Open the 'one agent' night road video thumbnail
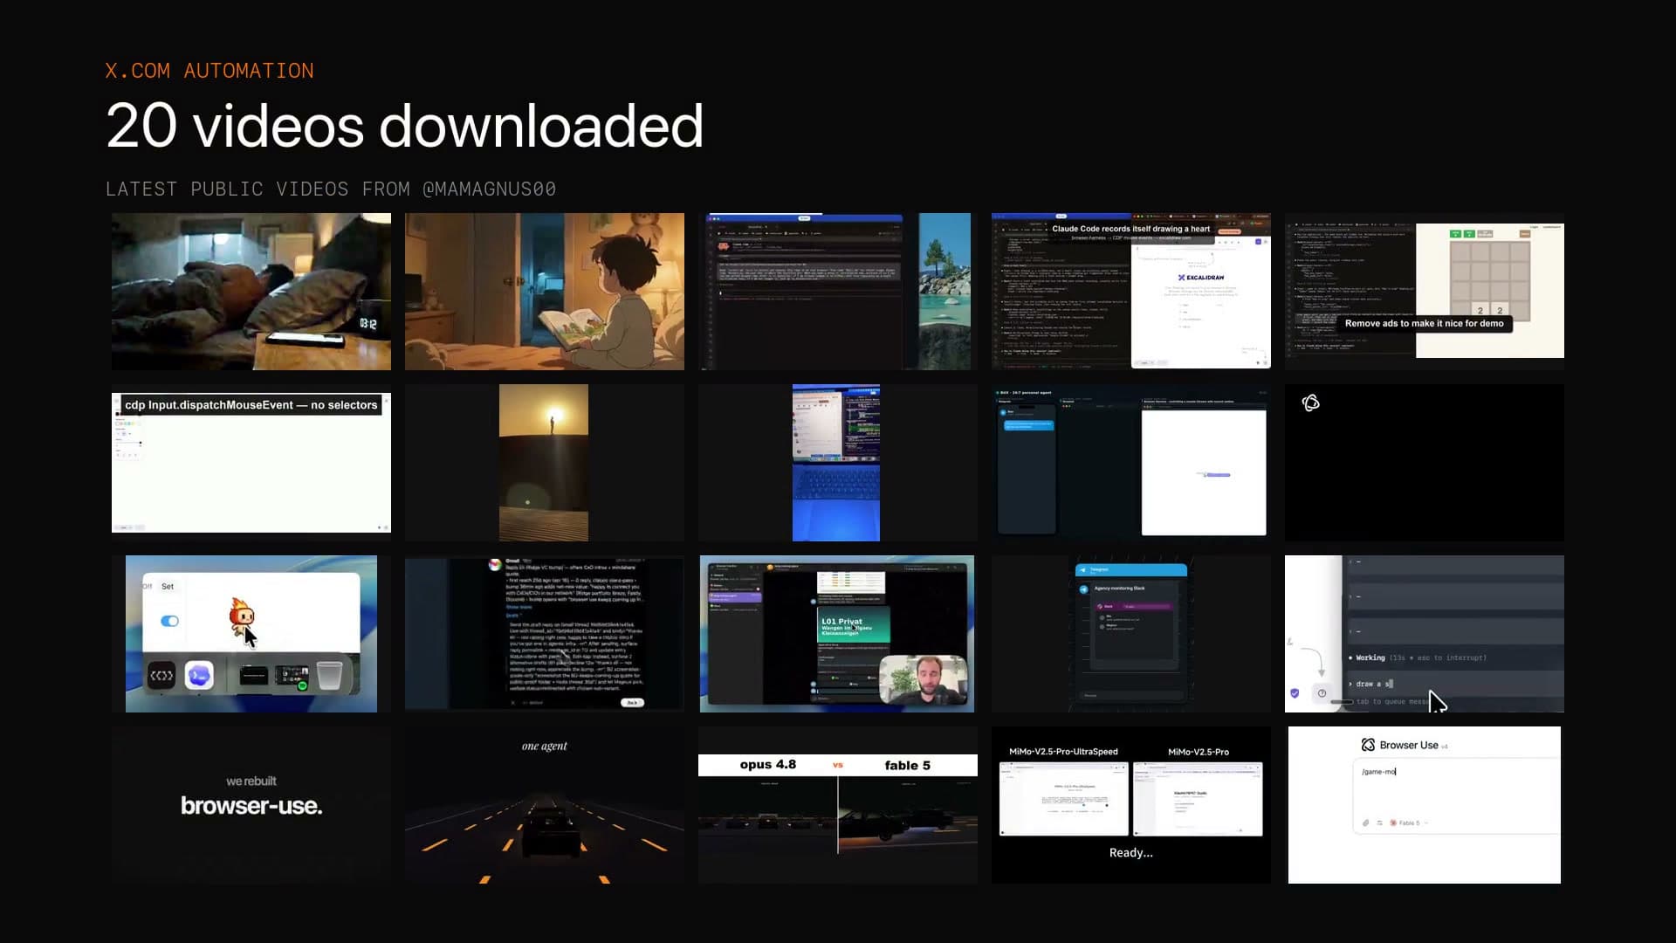The image size is (1676, 943). click(545, 805)
